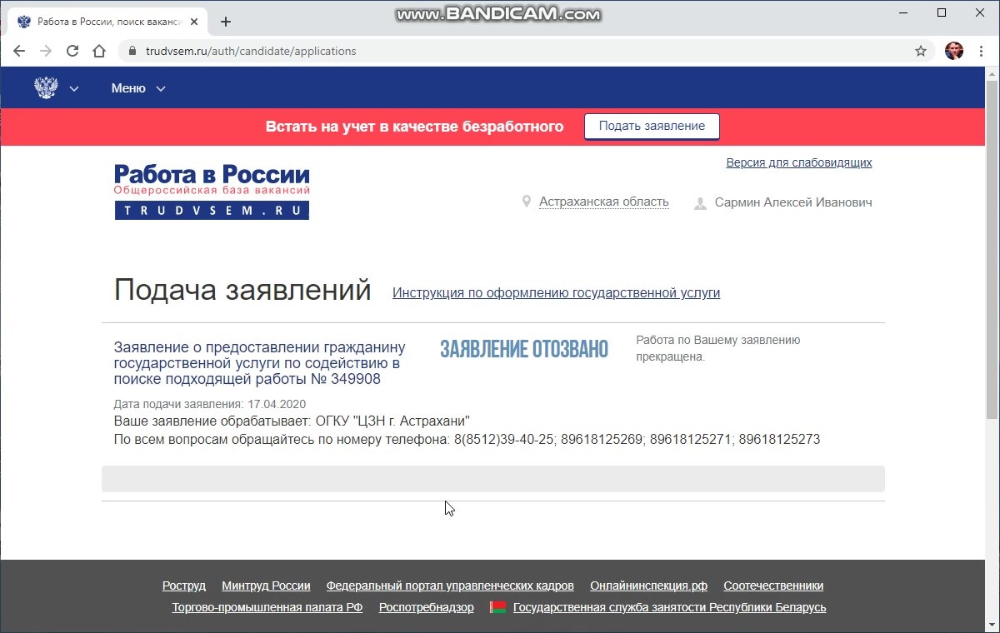1000x633 pixels.
Task: Open Chrome's three-dot menu
Action: click(982, 51)
